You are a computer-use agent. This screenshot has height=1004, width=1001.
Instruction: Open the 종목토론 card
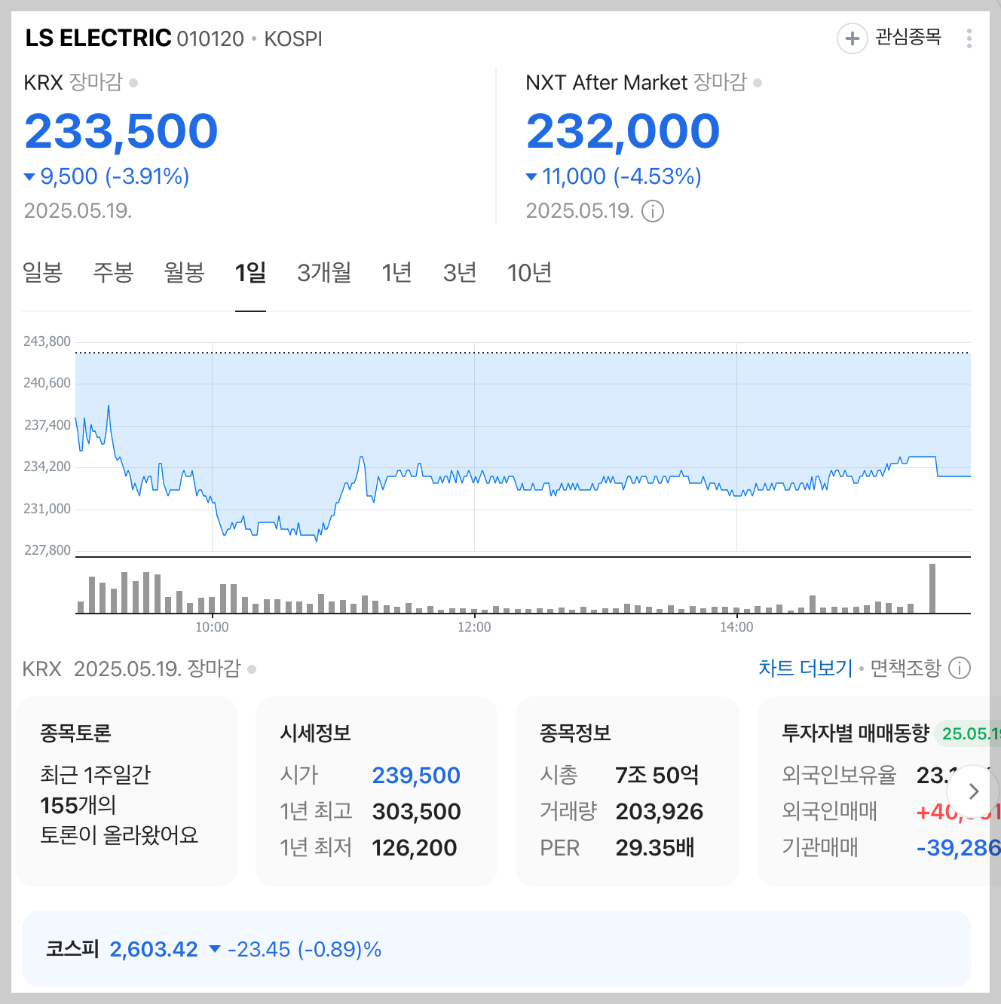pos(127,791)
